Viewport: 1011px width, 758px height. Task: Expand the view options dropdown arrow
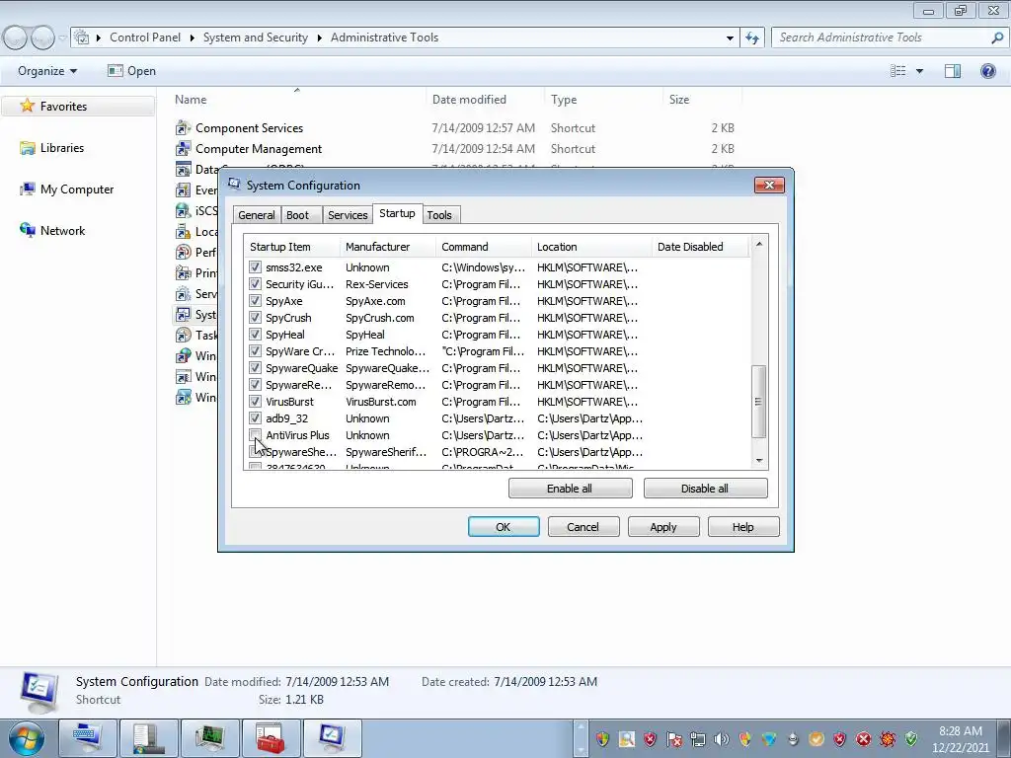pyautogui.click(x=919, y=71)
